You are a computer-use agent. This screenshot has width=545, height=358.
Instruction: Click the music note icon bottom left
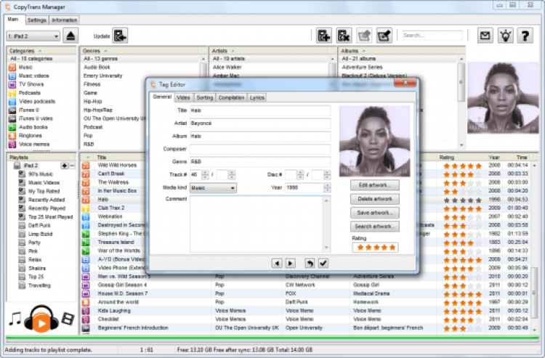pyautogui.click(x=15, y=318)
